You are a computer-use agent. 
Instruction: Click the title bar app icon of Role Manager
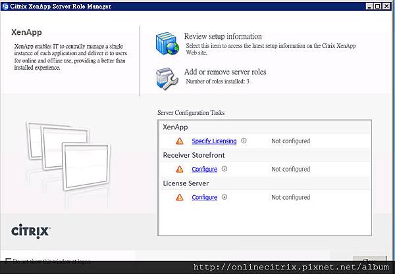pos(5,7)
